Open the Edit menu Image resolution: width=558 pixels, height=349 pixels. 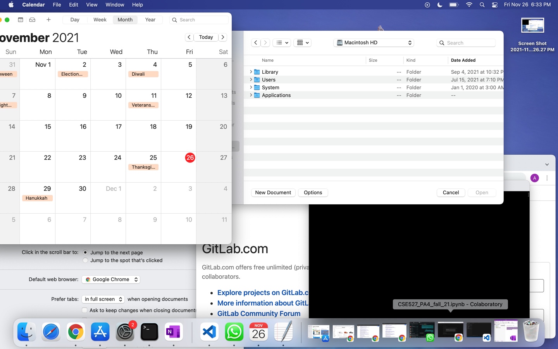pyautogui.click(x=74, y=5)
